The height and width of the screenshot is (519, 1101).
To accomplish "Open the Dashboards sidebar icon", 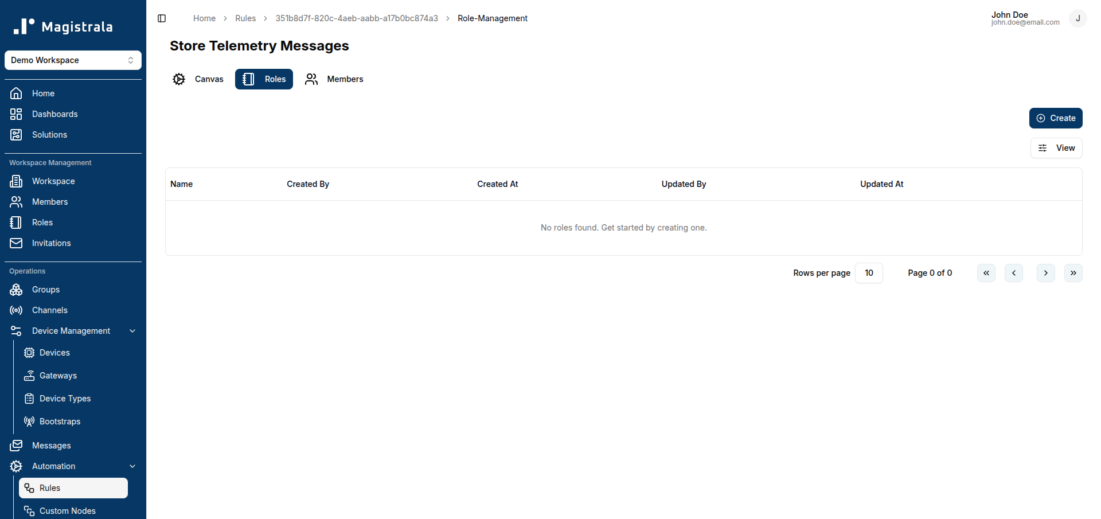I will click(16, 114).
